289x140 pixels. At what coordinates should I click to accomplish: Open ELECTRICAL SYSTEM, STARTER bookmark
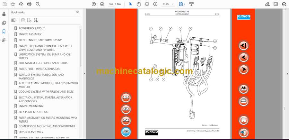point(45,99)
